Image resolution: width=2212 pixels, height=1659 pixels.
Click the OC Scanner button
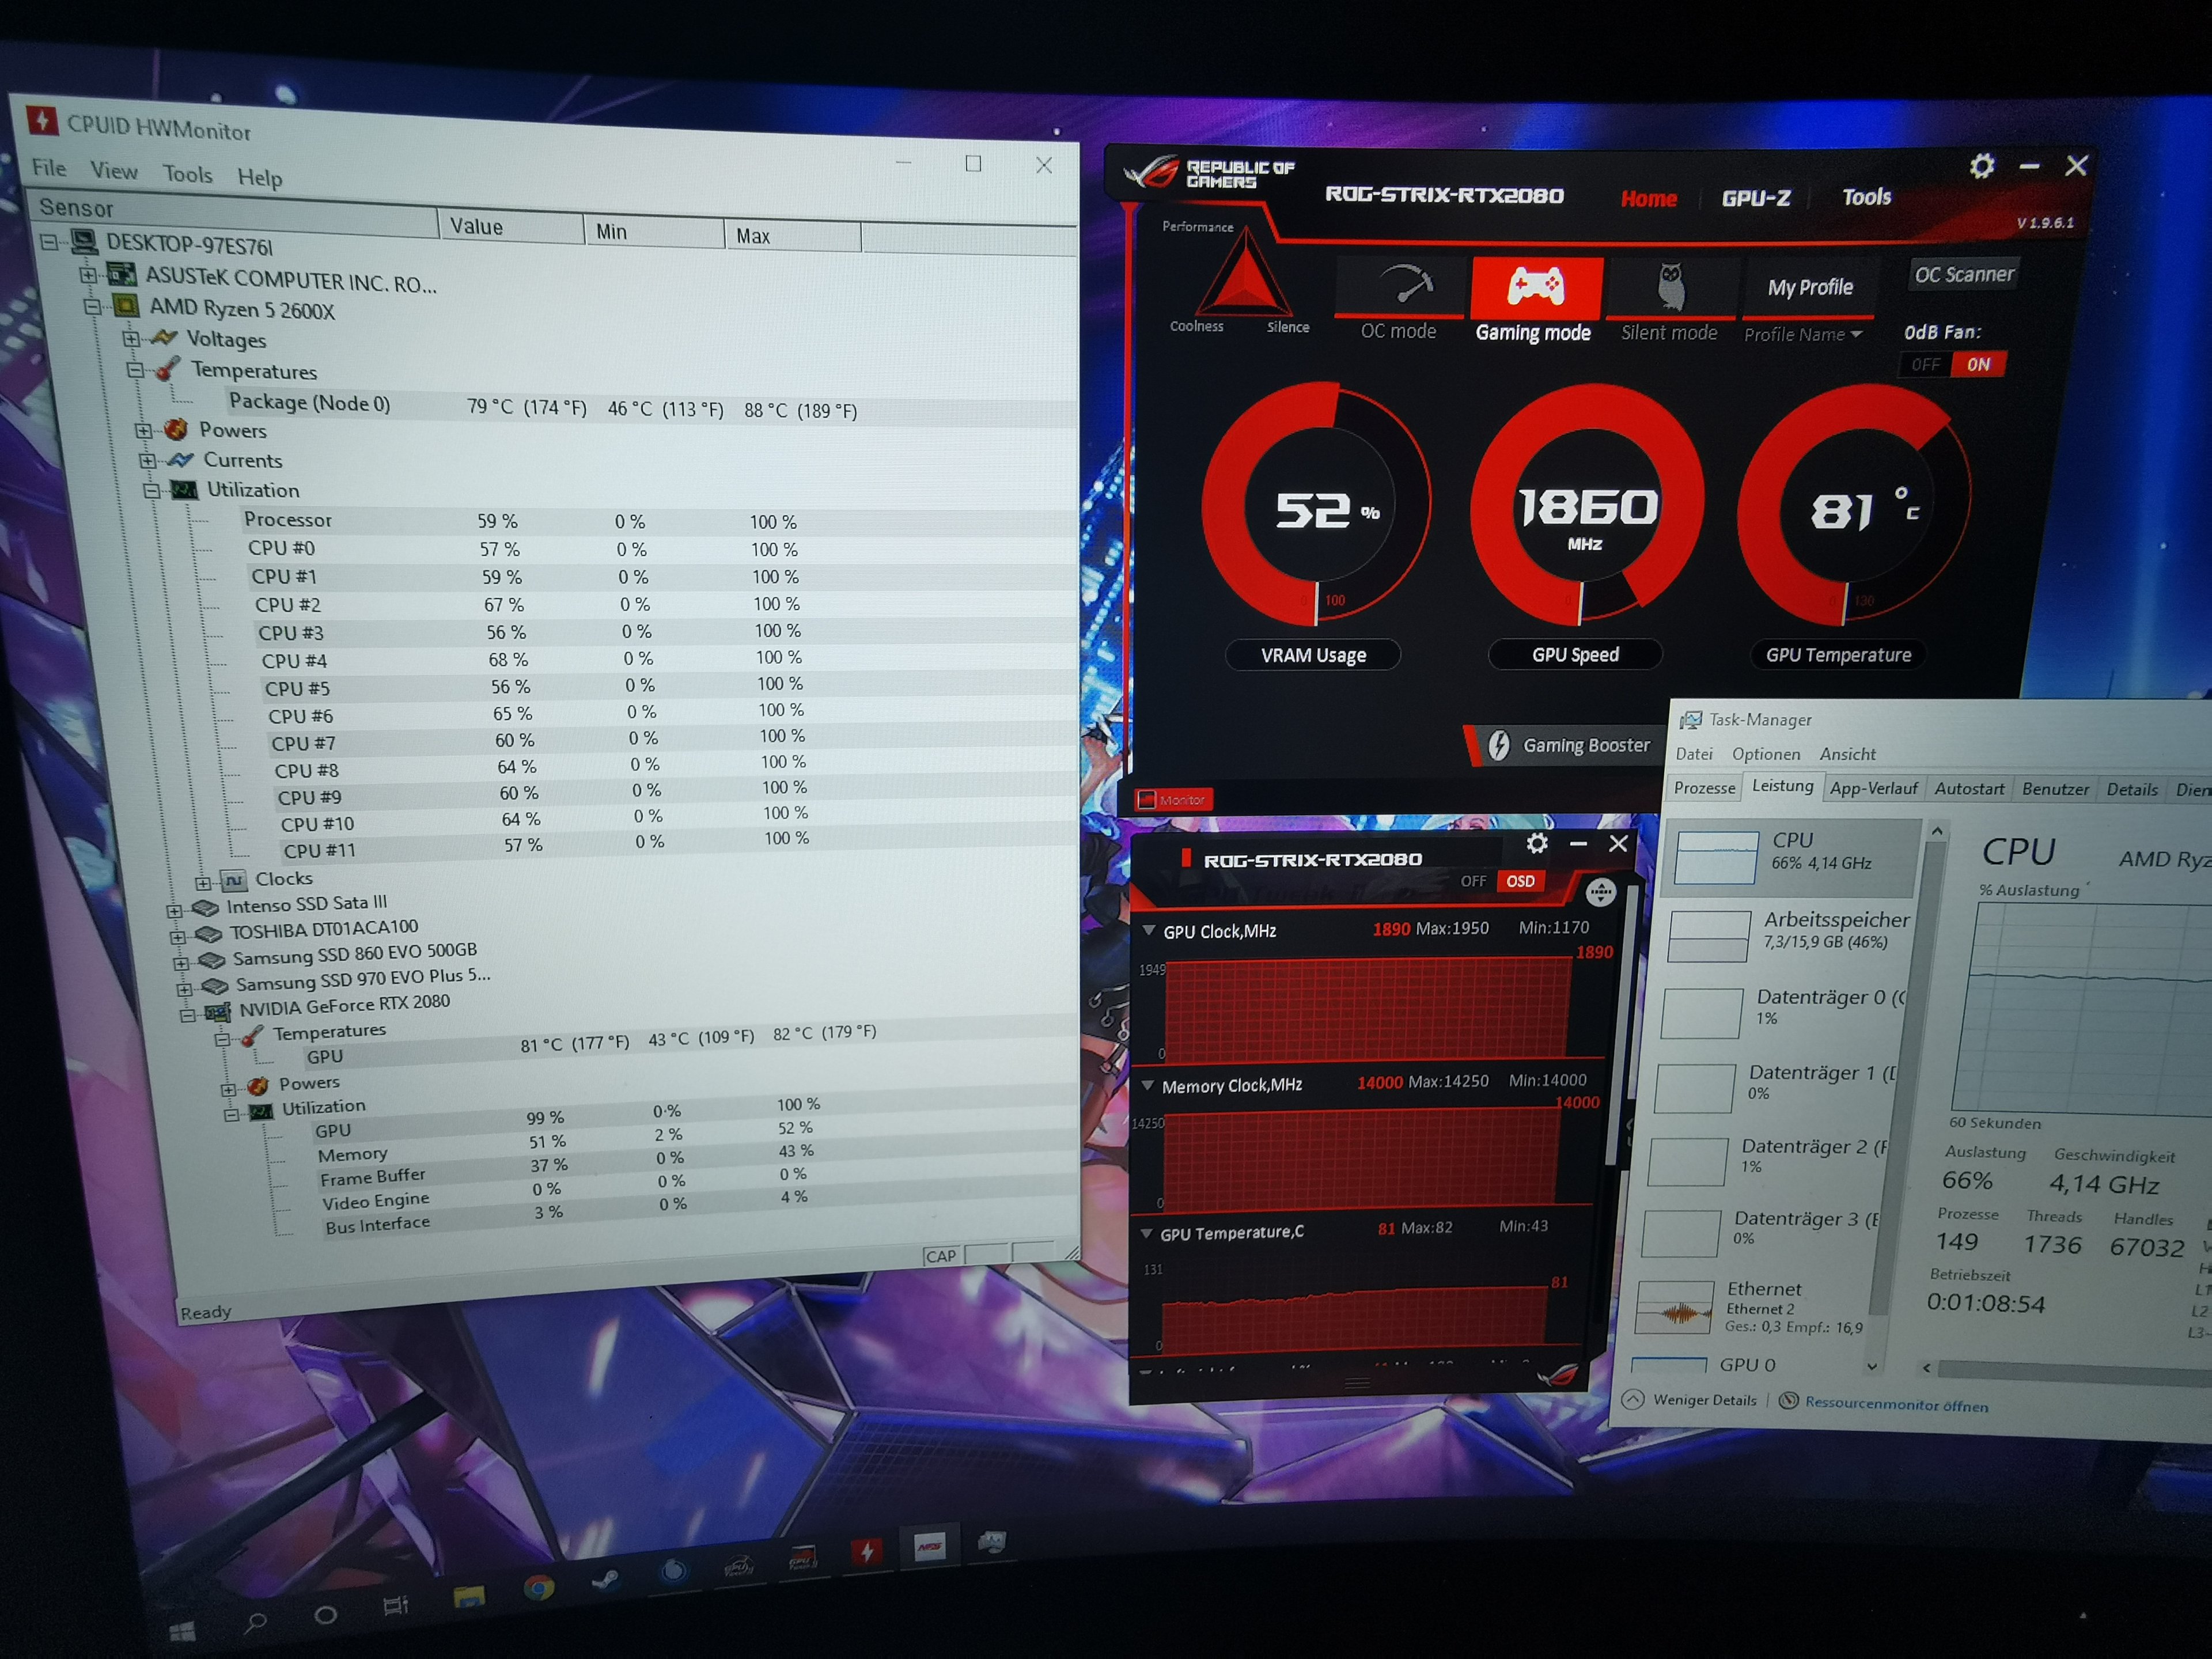pyautogui.click(x=1964, y=274)
